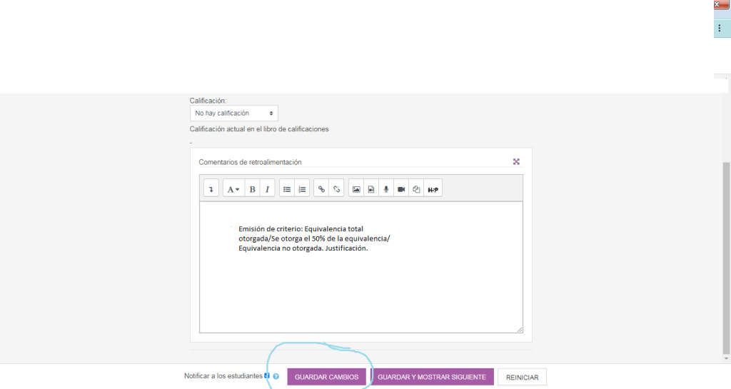
Task: Insert a numbered list
Action: [302, 189]
